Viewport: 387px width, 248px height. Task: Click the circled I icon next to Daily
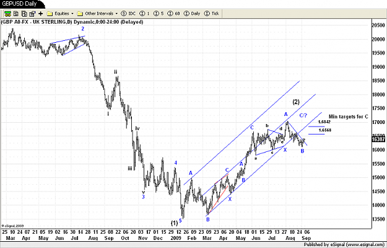point(186,14)
